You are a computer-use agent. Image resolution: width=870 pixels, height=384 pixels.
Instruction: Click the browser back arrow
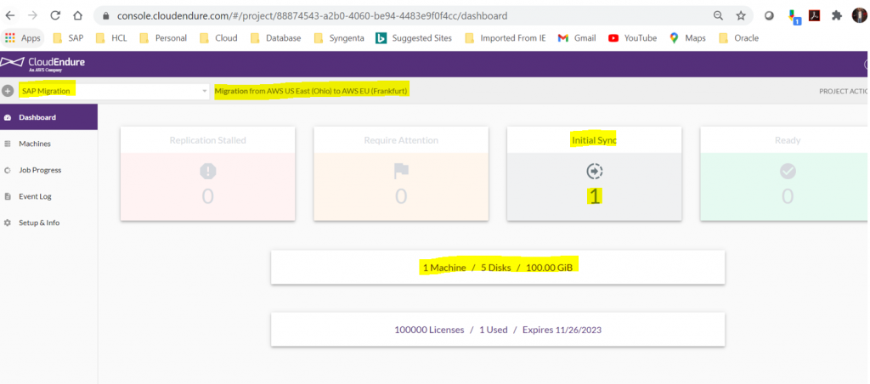(x=10, y=15)
